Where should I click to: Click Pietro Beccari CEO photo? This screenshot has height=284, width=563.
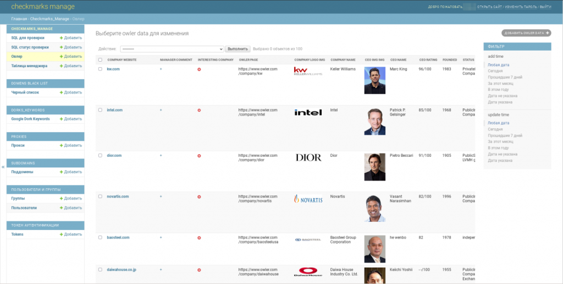pyautogui.click(x=375, y=167)
